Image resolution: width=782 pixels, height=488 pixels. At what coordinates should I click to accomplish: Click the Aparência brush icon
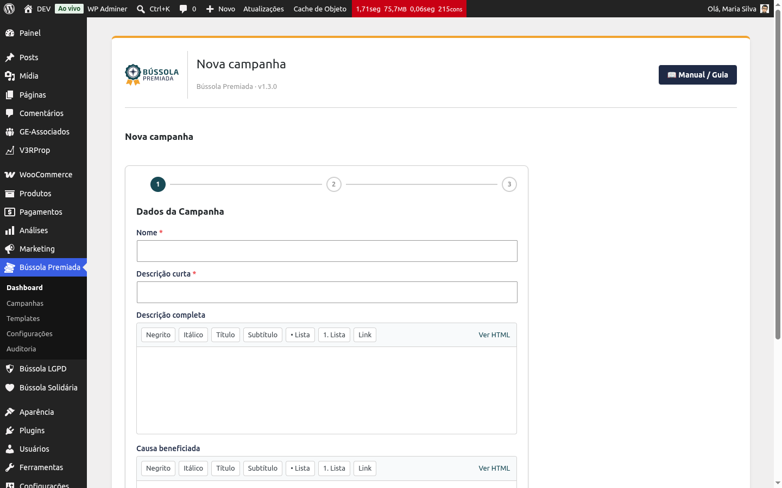pyautogui.click(x=10, y=412)
